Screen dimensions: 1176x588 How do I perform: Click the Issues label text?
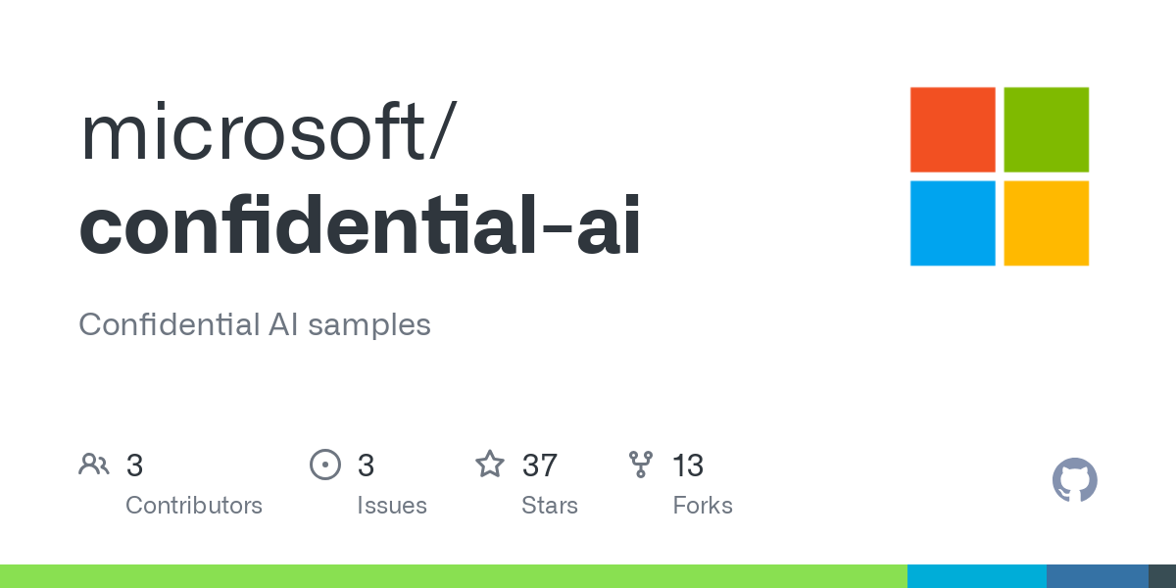(x=392, y=506)
